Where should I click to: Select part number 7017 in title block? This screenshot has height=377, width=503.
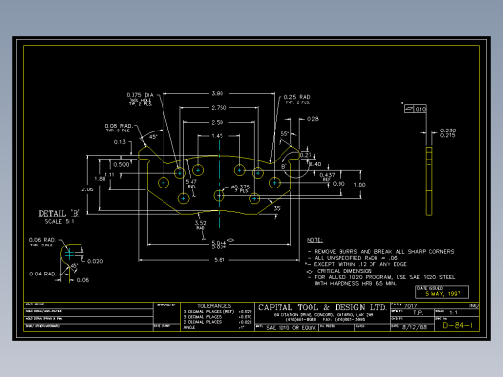pyautogui.click(x=410, y=305)
